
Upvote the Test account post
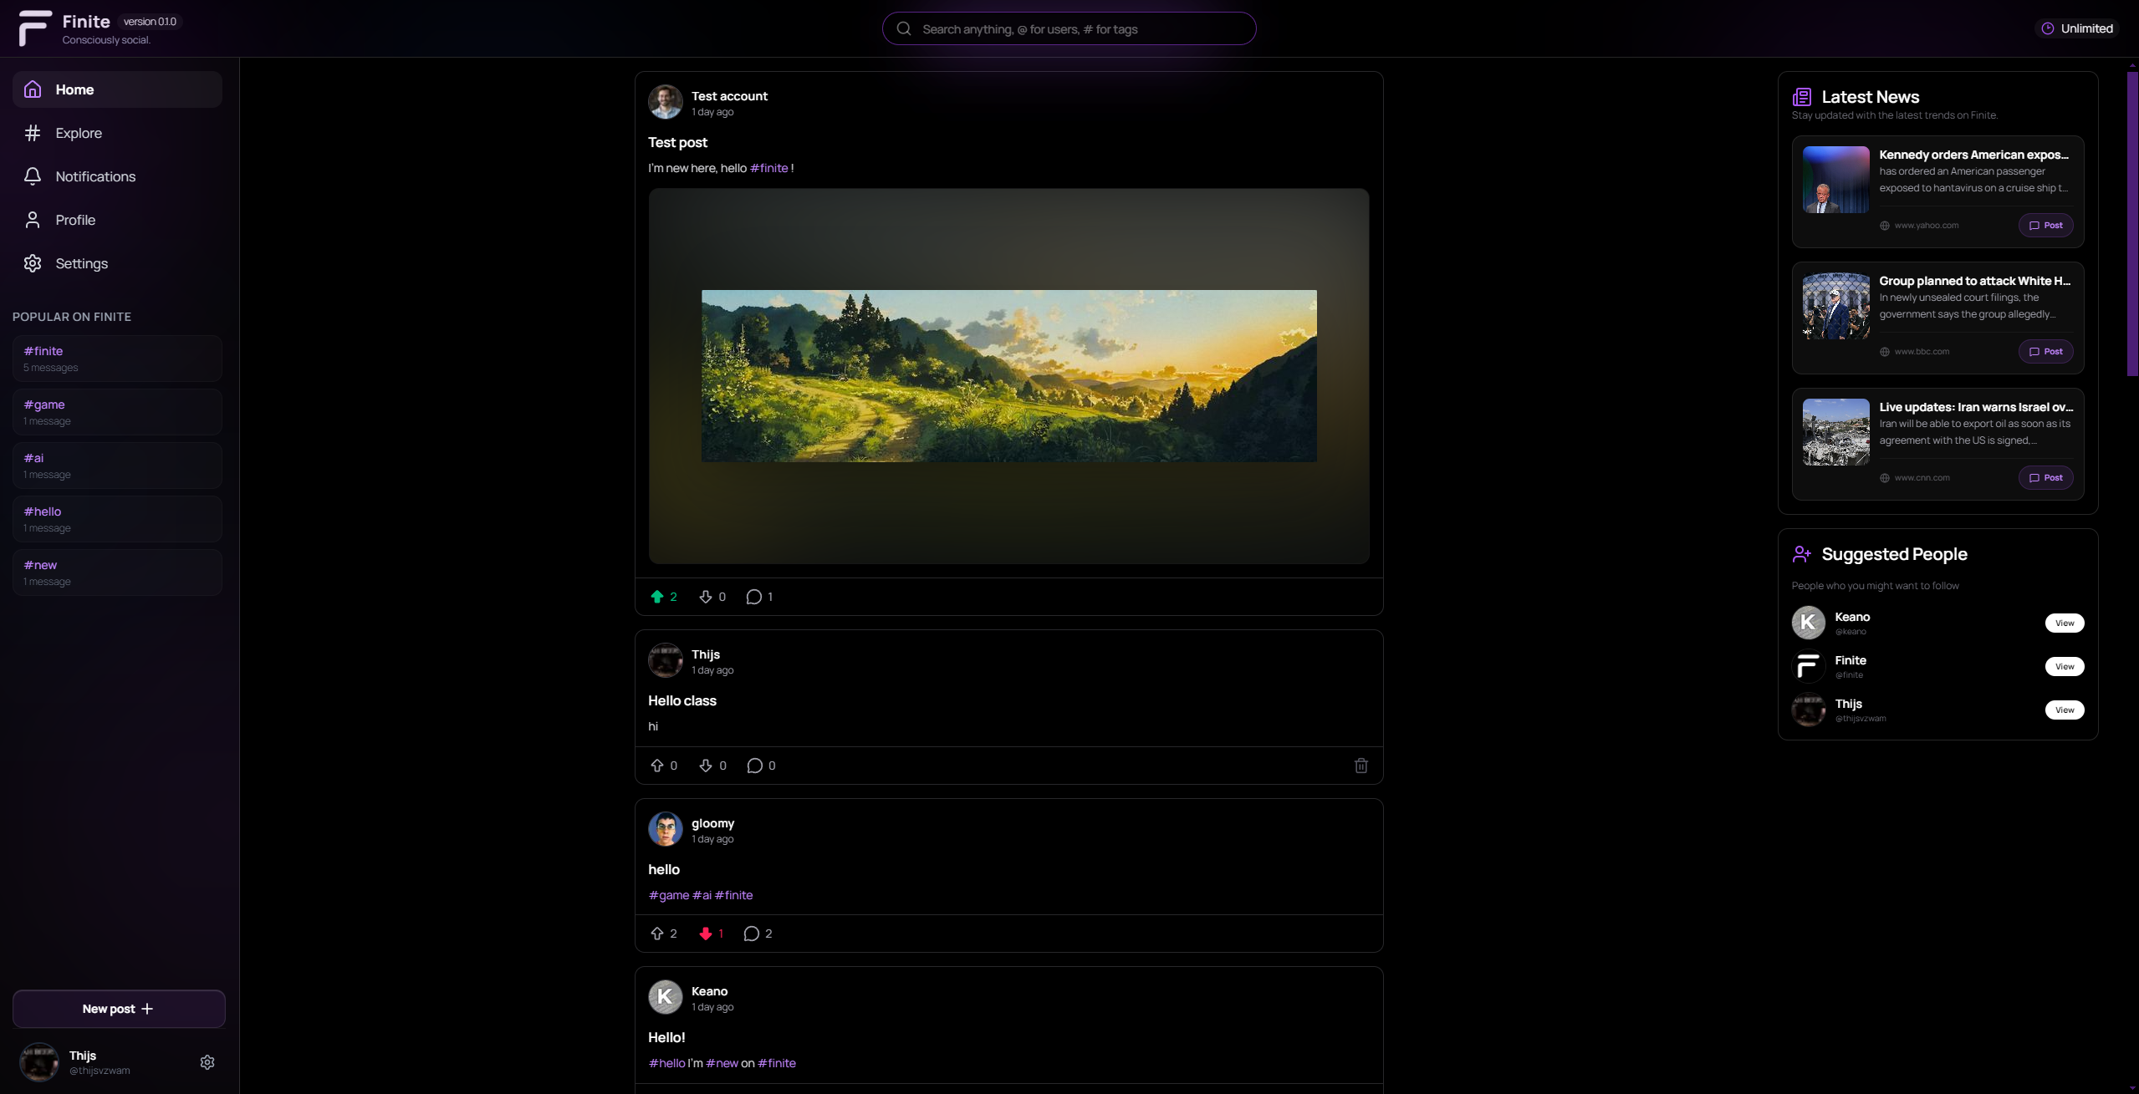click(663, 597)
